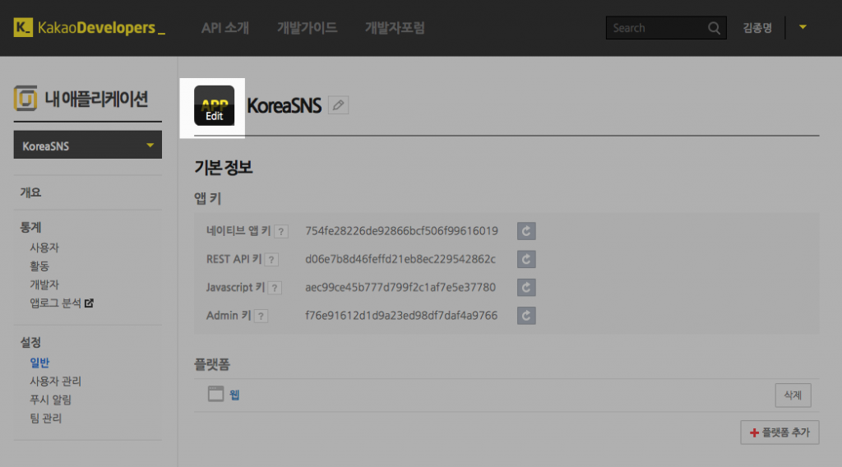
Task: Open 개발자 statistics
Action: pos(44,284)
